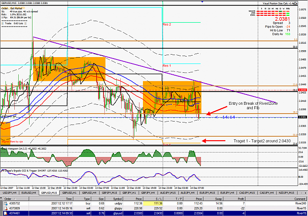Click the Daily Av dashboard line
Image resolution: width=308 pixels, height=216 pixels.
pos(281,34)
